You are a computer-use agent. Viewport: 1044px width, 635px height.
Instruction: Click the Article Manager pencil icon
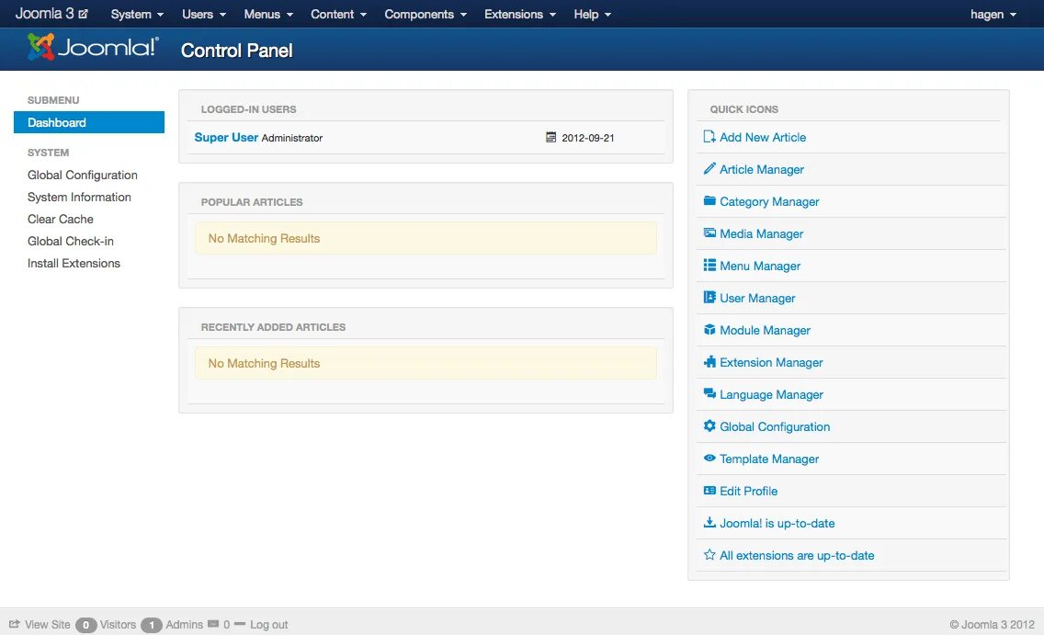click(x=709, y=168)
